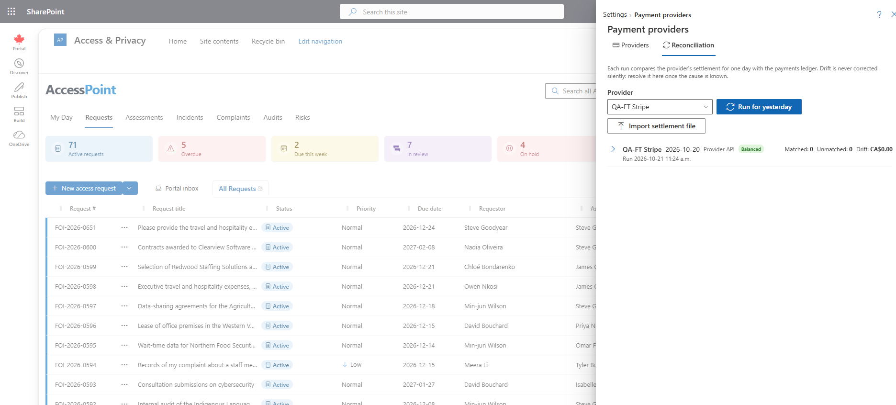The image size is (896, 405).
Task: Sort by the Request title column header
Action: click(x=169, y=209)
